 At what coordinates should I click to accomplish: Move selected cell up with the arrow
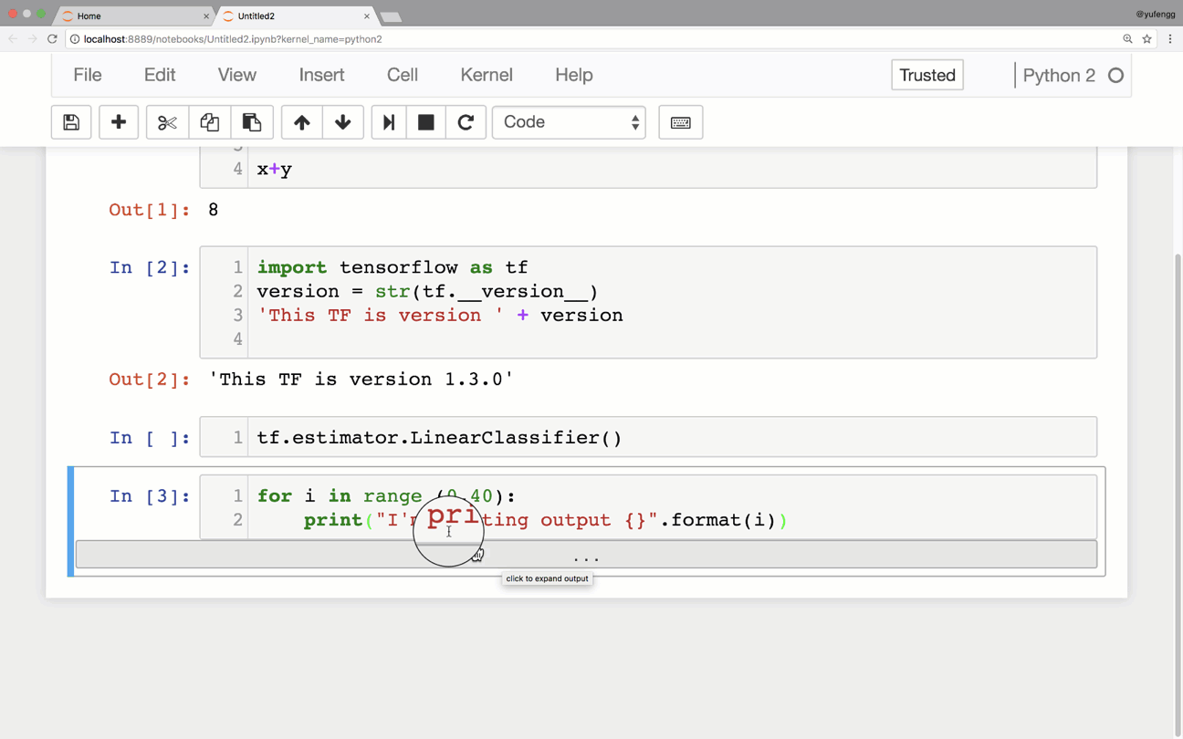[x=302, y=122]
